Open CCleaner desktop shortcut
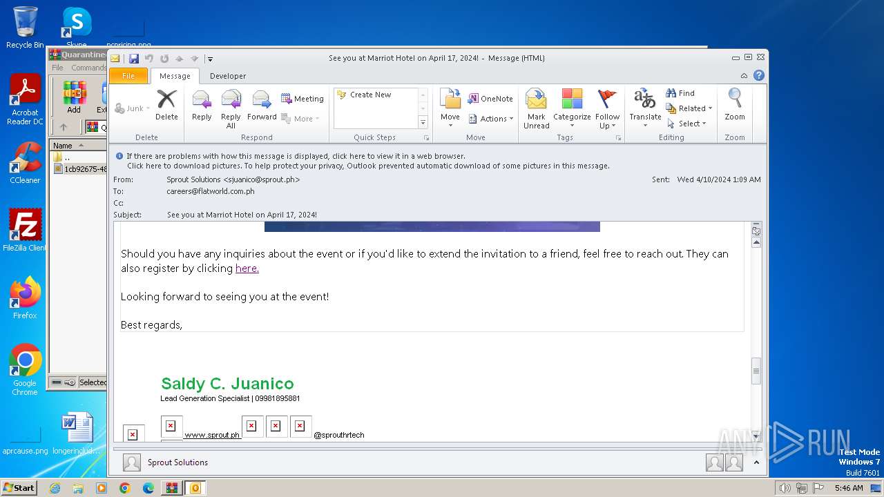This screenshot has width=884, height=497. click(25, 163)
